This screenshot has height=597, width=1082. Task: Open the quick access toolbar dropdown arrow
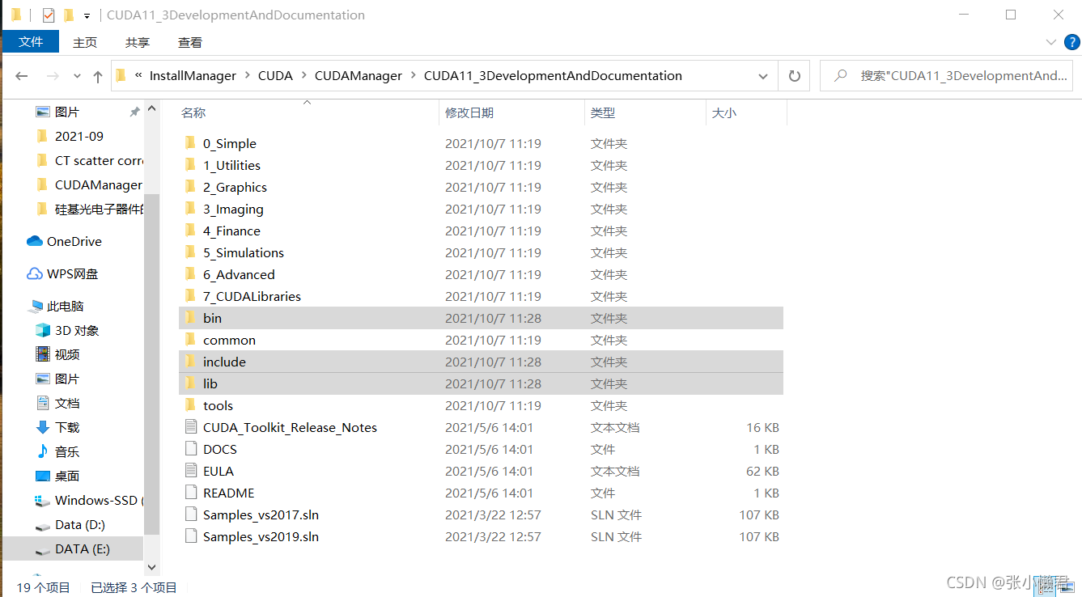(x=87, y=15)
